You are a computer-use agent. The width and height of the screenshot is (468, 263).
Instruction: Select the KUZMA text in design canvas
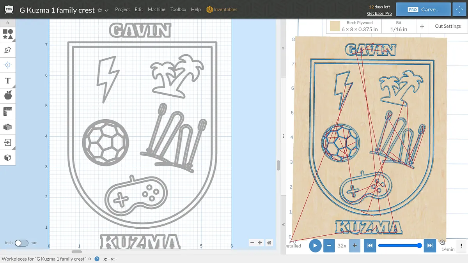pos(140,242)
